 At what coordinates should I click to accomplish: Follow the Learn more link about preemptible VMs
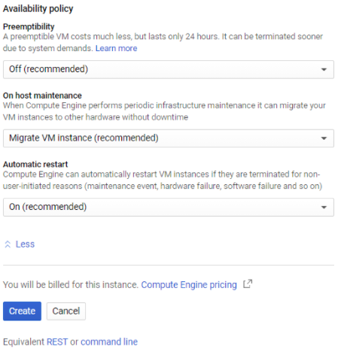[x=116, y=48]
